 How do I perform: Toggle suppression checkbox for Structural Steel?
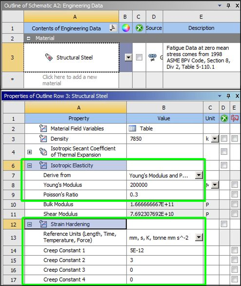[139, 57]
